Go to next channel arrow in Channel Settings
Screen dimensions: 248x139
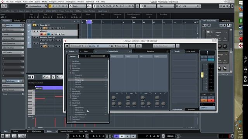(x=134, y=46)
